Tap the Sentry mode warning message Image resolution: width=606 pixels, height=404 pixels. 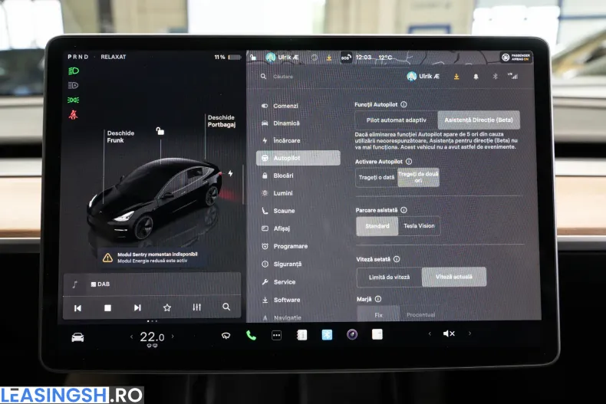pos(151,258)
